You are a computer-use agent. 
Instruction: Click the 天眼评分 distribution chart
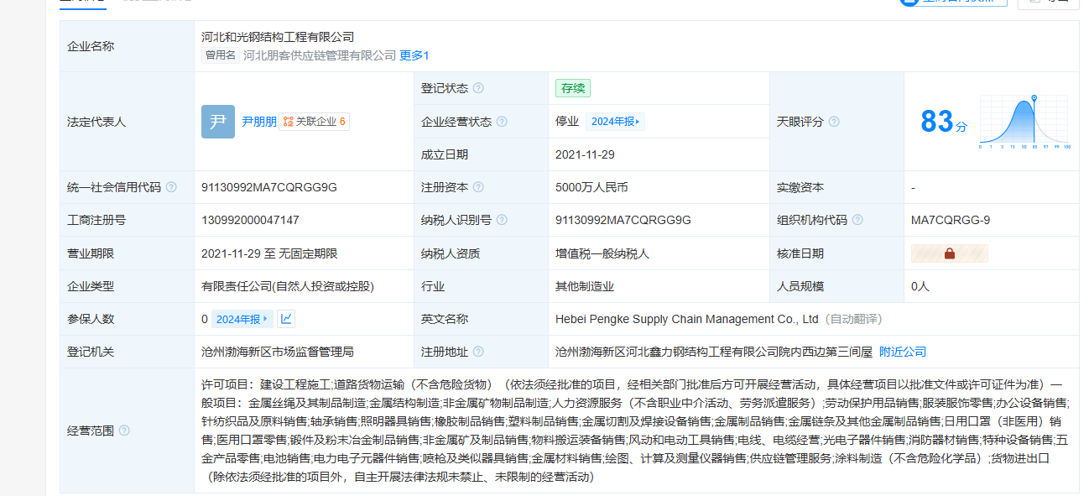[x=1025, y=123]
